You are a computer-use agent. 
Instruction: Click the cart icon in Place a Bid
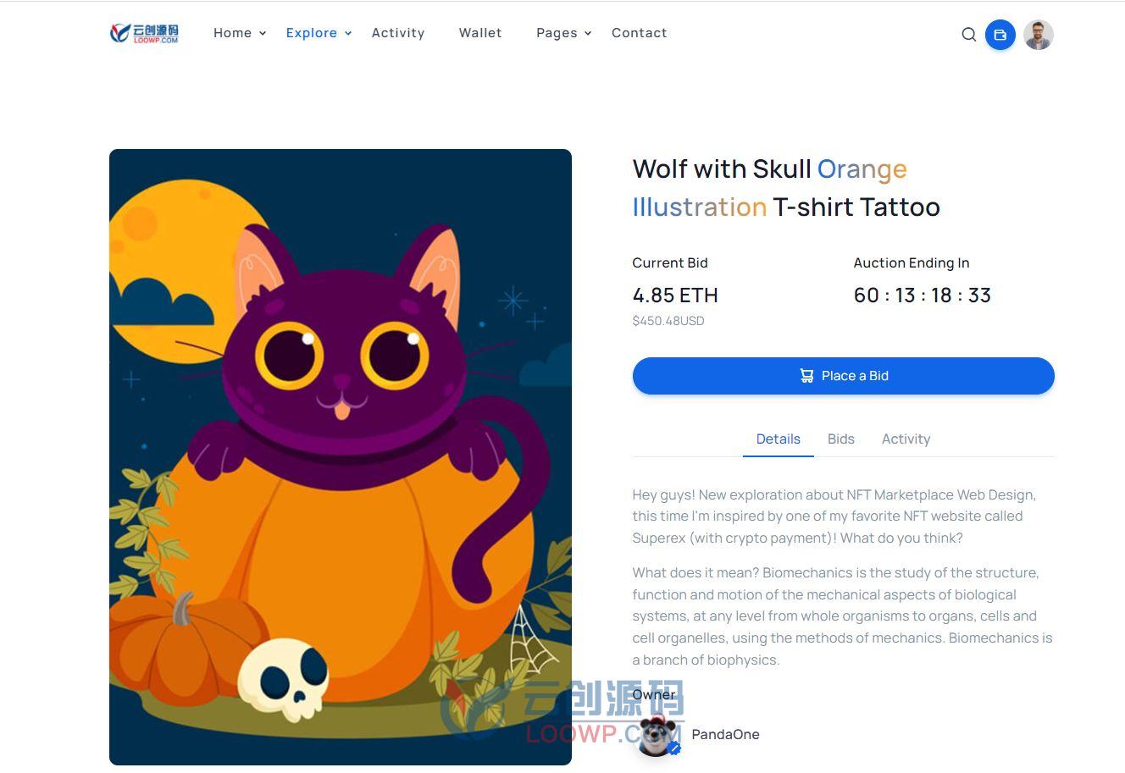(806, 376)
